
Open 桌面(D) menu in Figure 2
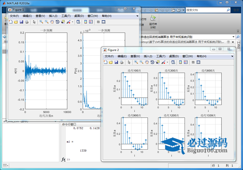click(174, 56)
